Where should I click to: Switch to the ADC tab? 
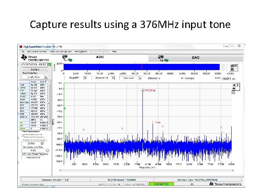pos(100,57)
